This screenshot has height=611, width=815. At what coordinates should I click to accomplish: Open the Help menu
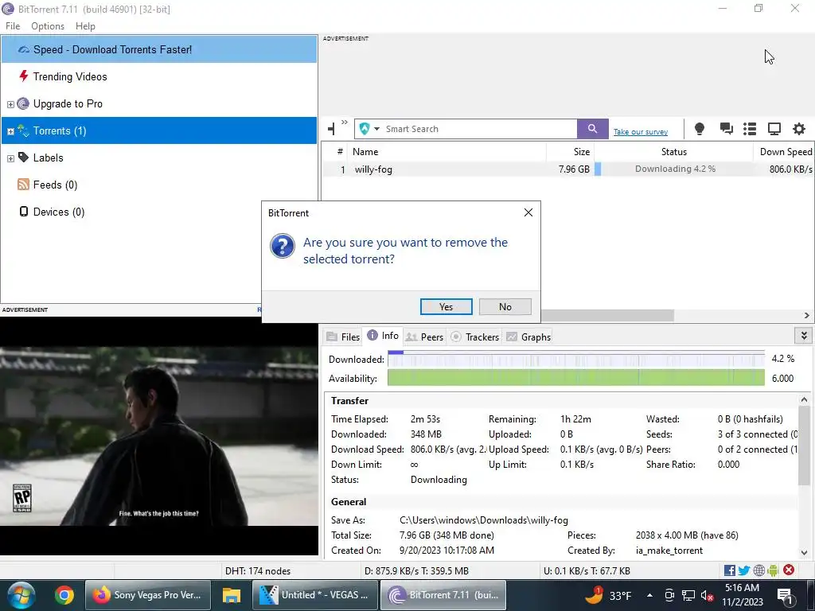pos(85,26)
